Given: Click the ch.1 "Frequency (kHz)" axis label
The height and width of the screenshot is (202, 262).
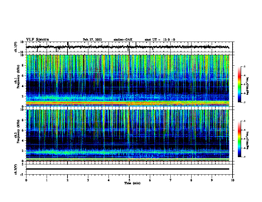Looking at the screenshot, I should pos(19,77).
